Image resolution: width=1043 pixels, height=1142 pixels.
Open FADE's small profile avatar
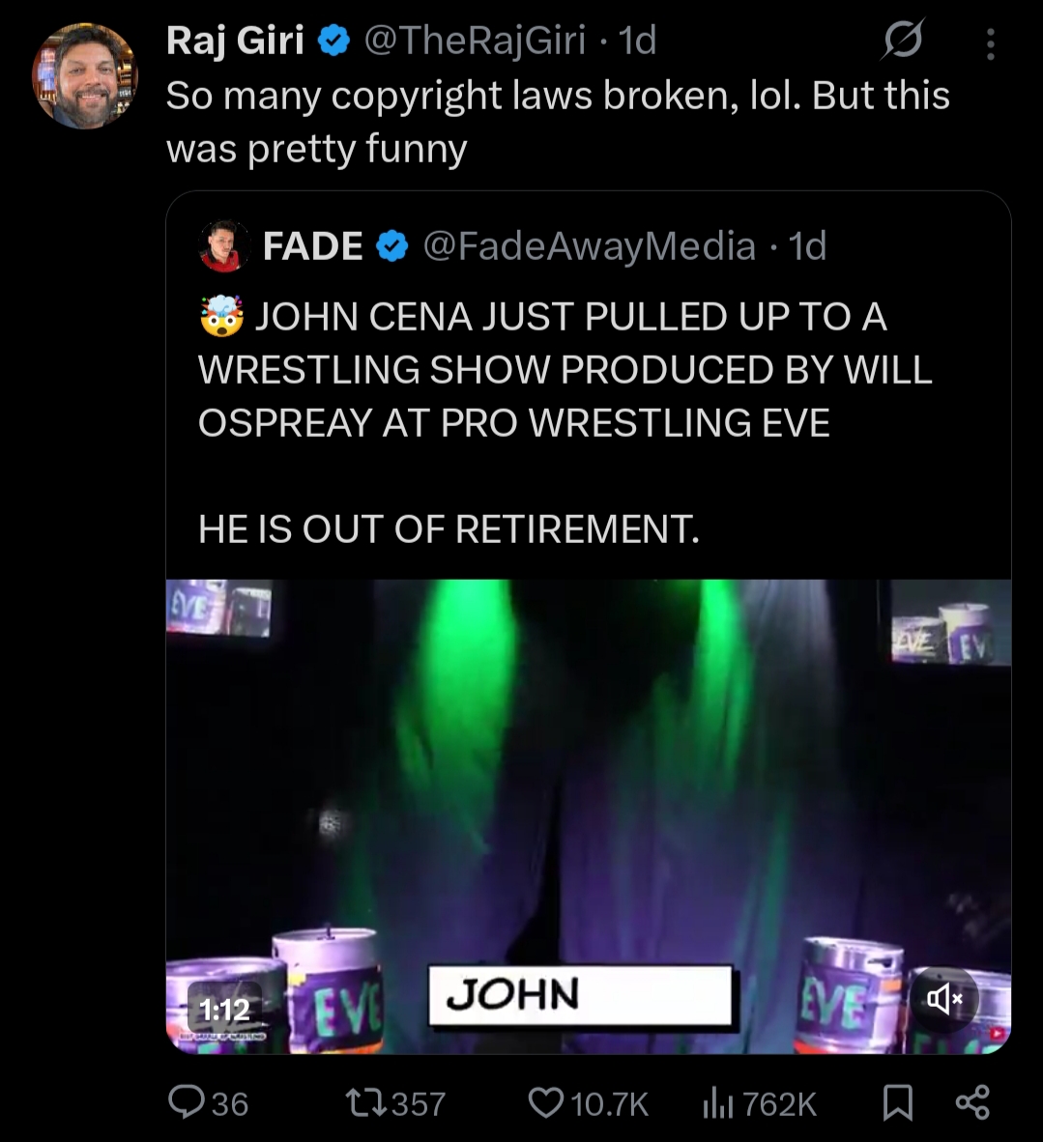(223, 245)
